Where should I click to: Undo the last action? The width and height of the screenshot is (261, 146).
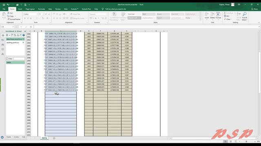click(8, 4)
